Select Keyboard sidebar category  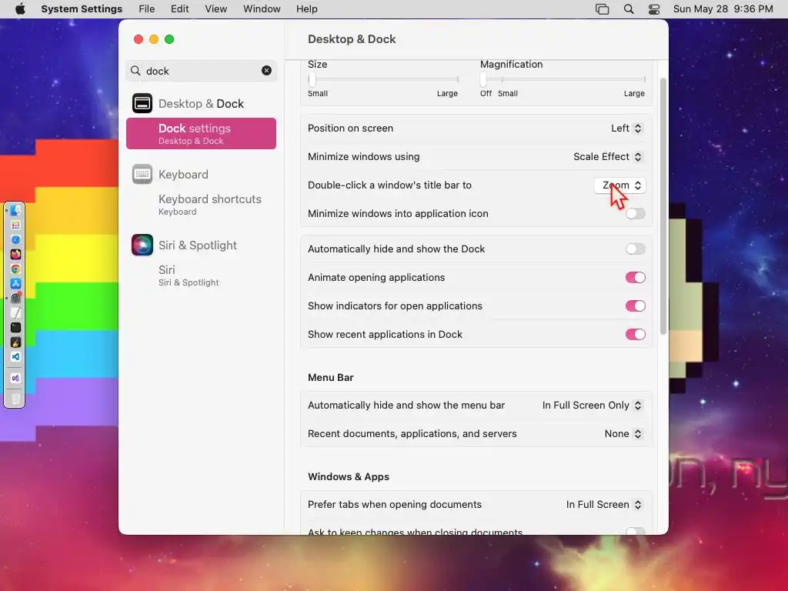[x=201, y=175]
